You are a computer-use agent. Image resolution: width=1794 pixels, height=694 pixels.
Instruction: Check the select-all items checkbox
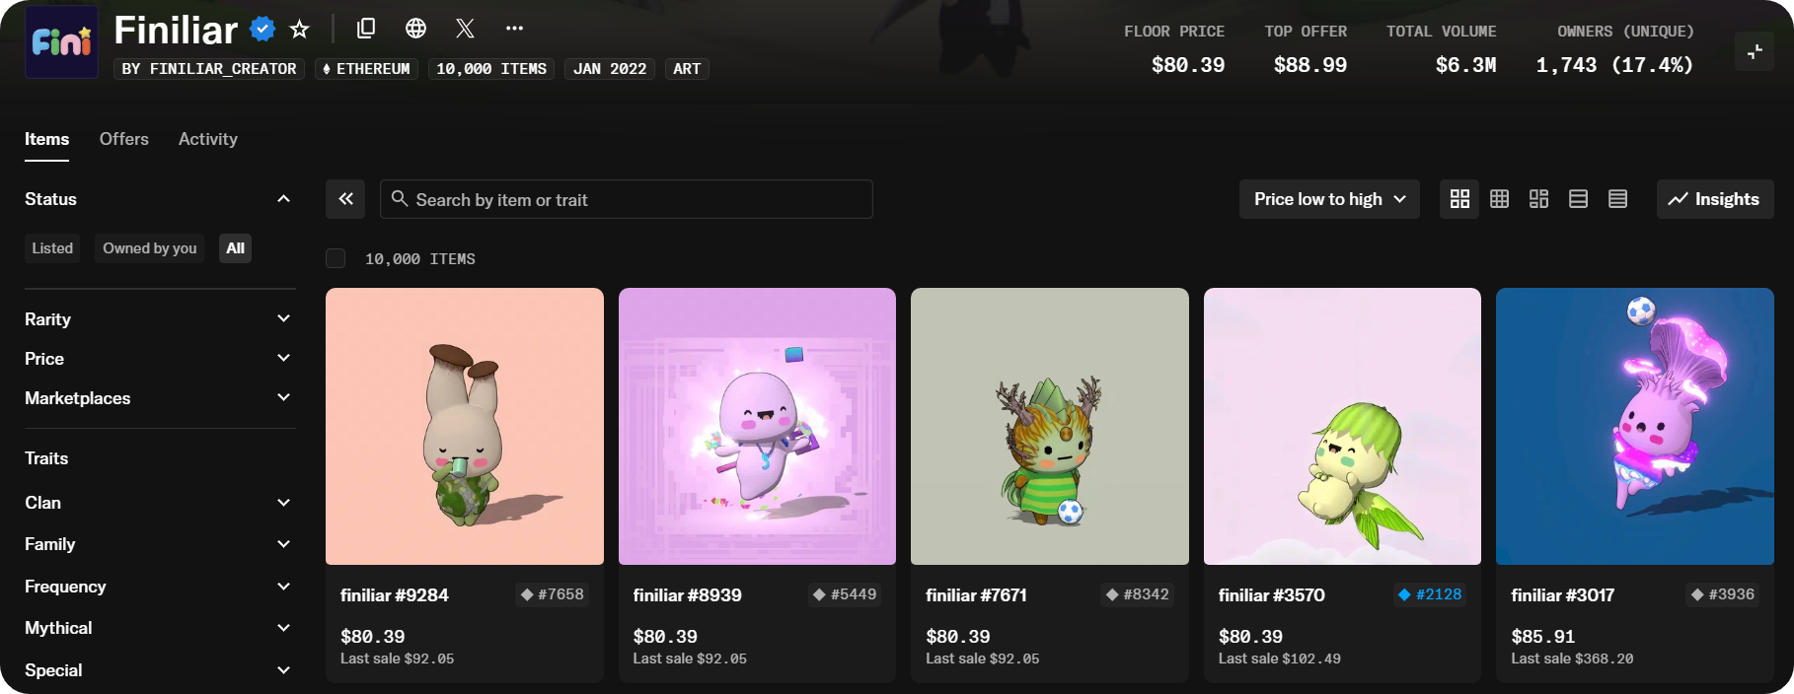pos(336,258)
